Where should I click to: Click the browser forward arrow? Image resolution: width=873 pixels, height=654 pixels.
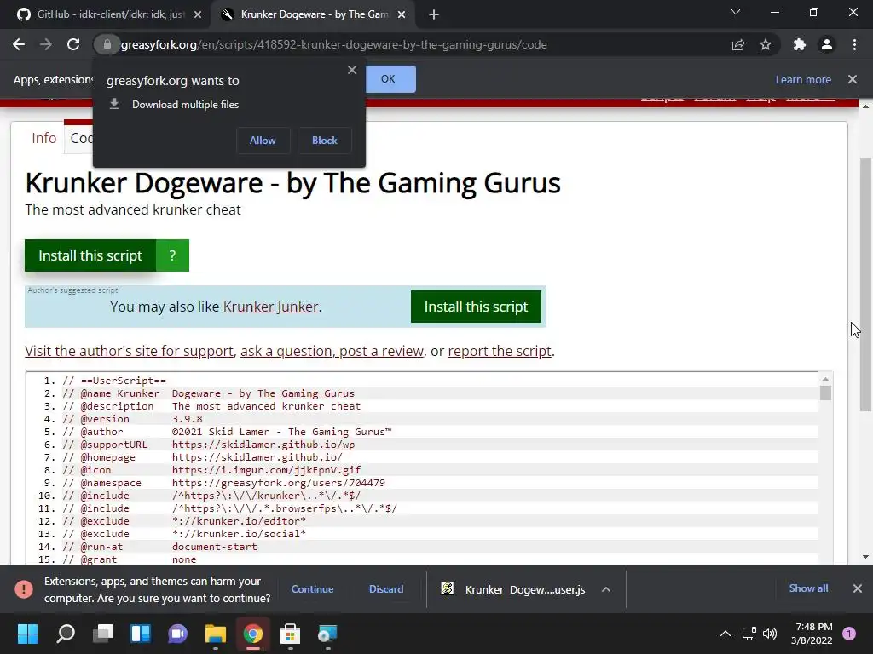pyautogui.click(x=46, y=44)
